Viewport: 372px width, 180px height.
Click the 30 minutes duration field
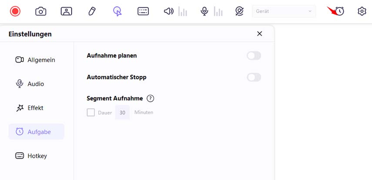pos(122,113)
